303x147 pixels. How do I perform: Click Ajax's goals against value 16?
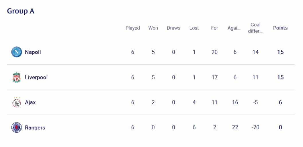coord(235,102)
